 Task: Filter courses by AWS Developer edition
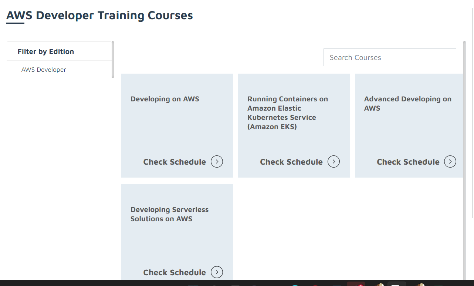44,70
